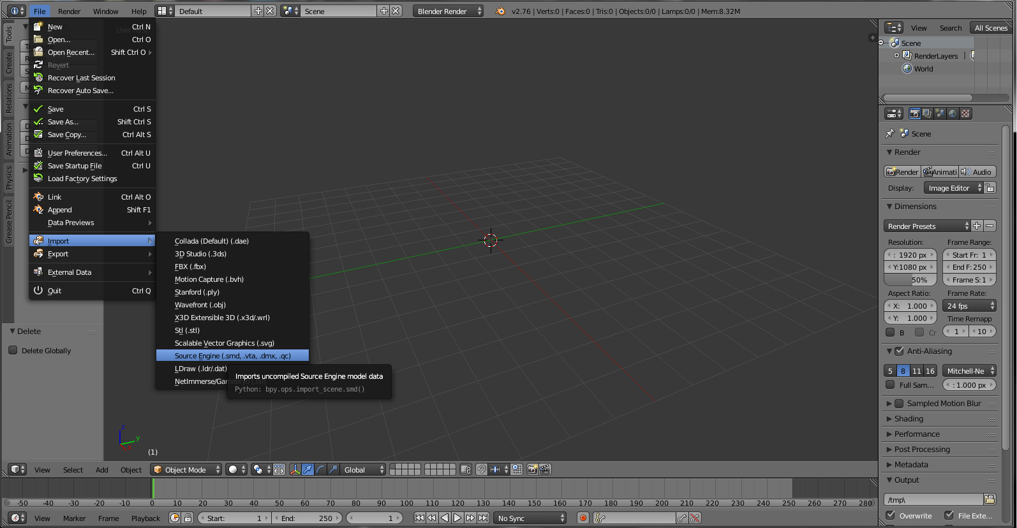Click the World globe icon in outliner
1017x528 pixels.
click(x=907, y=68)
